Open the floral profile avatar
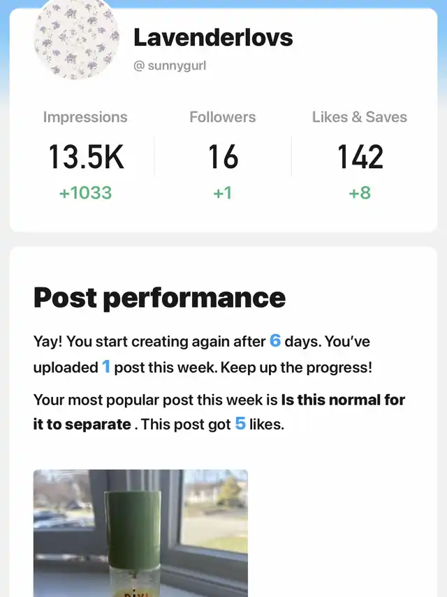The height and width of the screenshot is (597, 447). 76,38
